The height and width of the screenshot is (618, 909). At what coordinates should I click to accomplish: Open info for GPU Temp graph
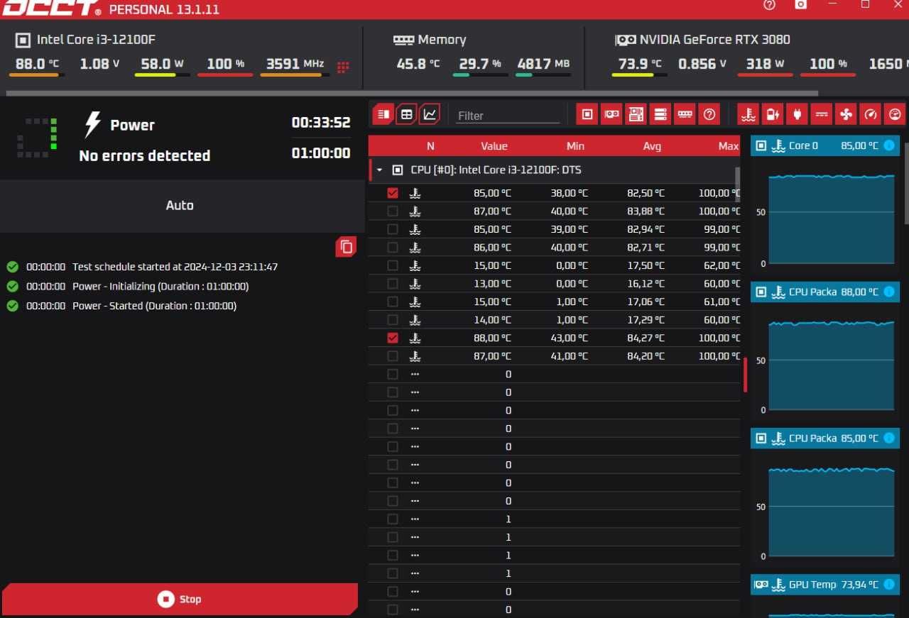pyautogui.click(x=889, y=585)
